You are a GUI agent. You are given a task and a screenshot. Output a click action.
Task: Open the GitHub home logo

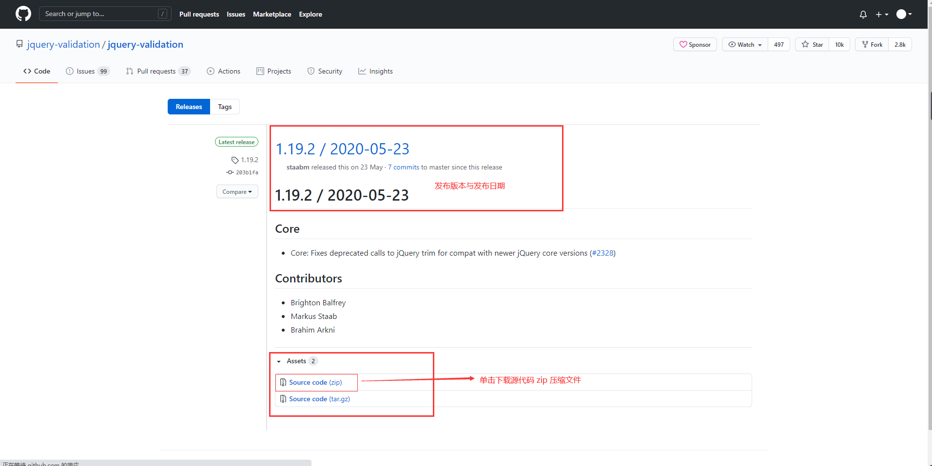click(x=23, y=14)
